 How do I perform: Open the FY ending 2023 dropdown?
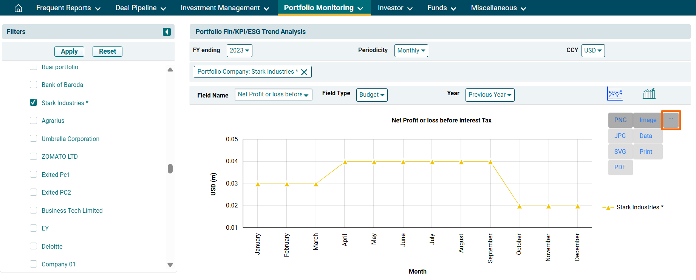pos(239,51)
